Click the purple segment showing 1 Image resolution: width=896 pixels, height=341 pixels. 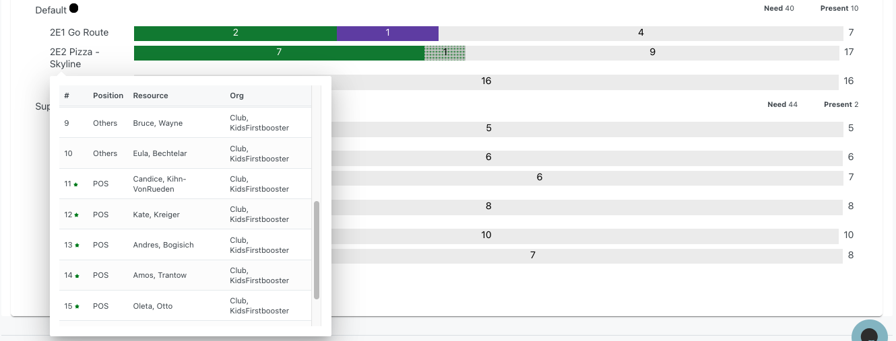(387, 33)
